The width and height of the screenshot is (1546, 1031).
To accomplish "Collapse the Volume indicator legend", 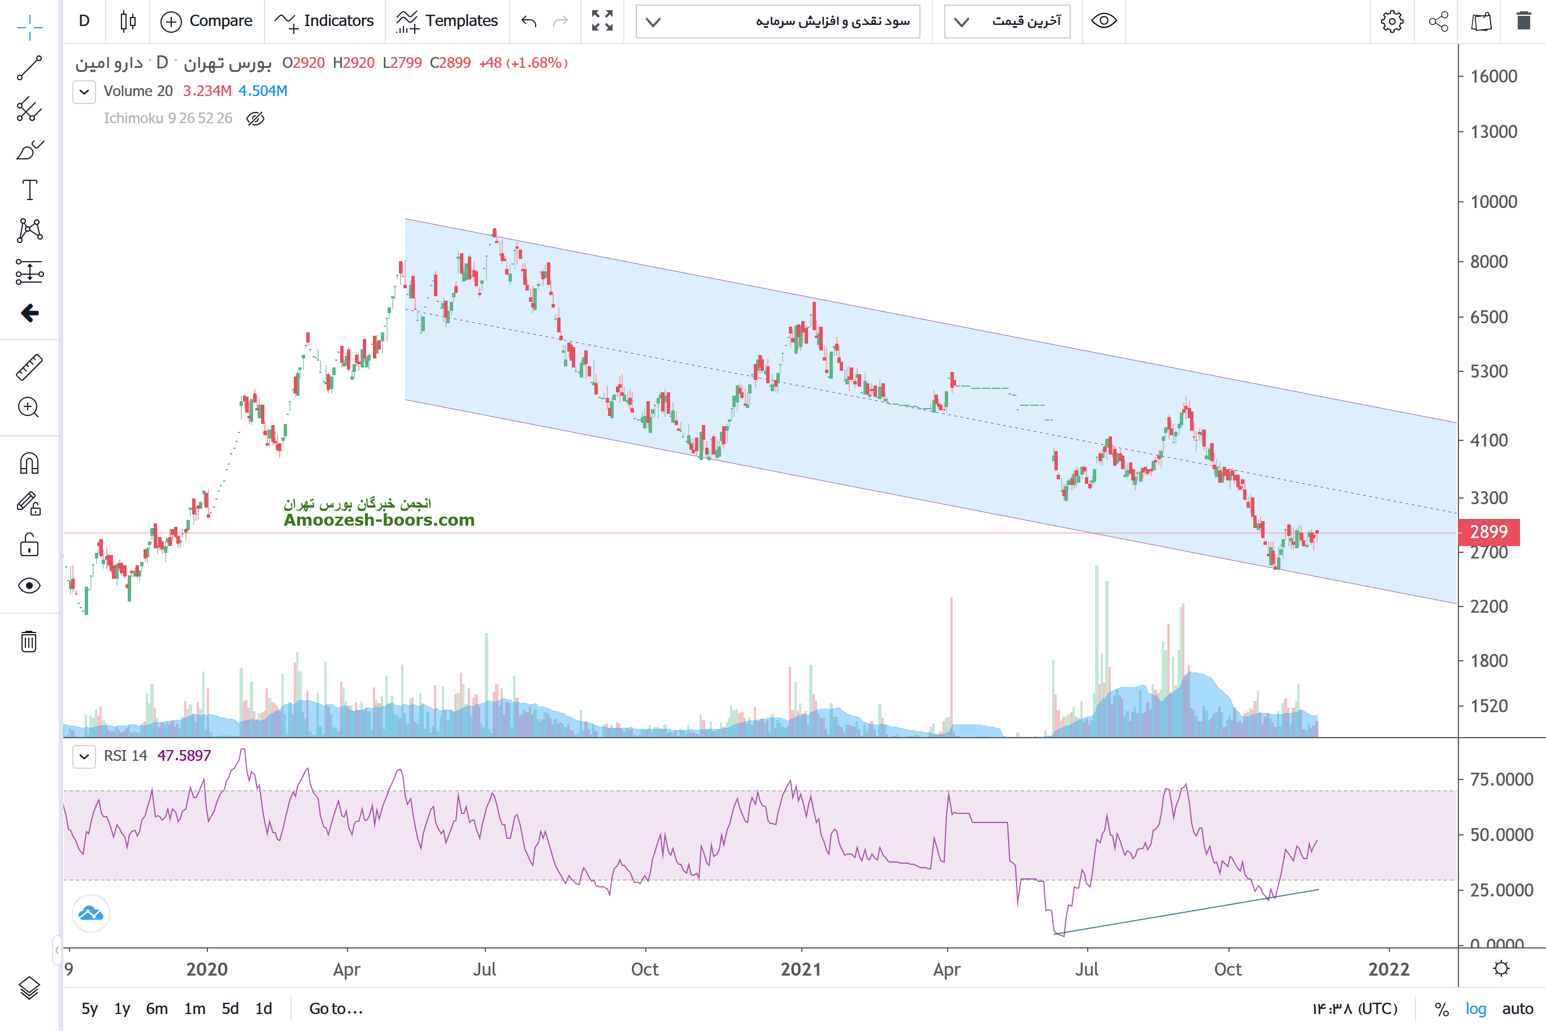I will [84, 92].
